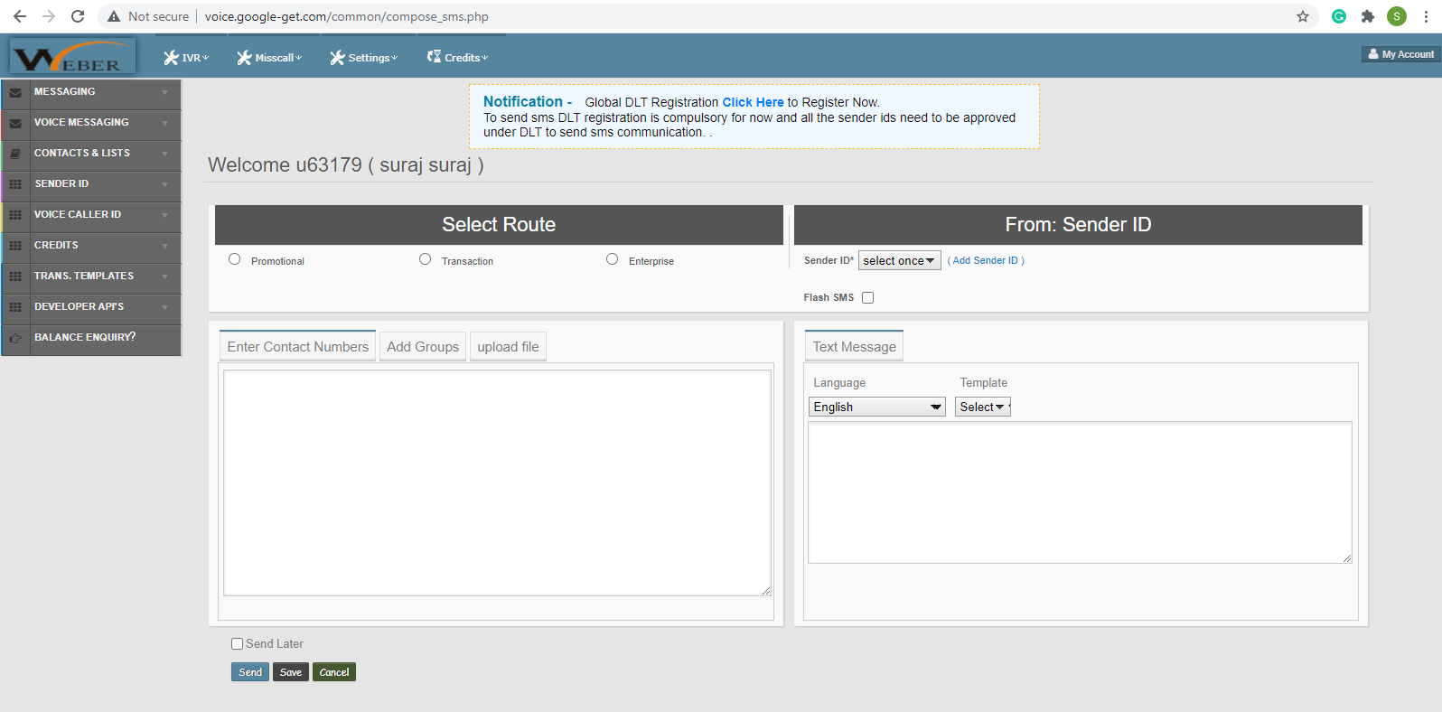1442x712 pixels.
Task: Click the Balance Enquiry sidebar icon
Action: 15,338
